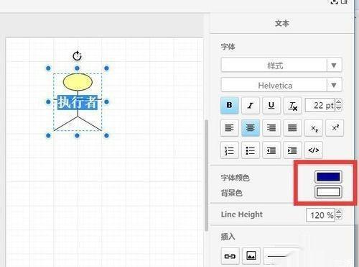Screen dimensions: 359x267
Task: Click the 背景色 label
Action: (x=231, y=193)
